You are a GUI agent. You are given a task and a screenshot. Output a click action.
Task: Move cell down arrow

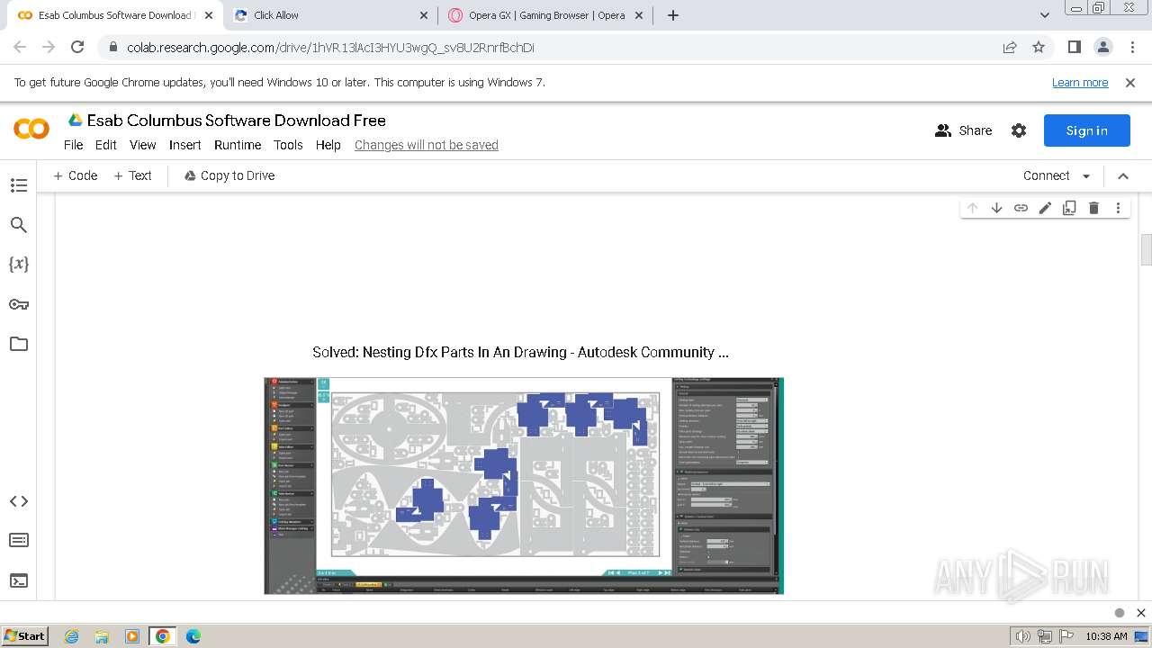click(996, 208)
